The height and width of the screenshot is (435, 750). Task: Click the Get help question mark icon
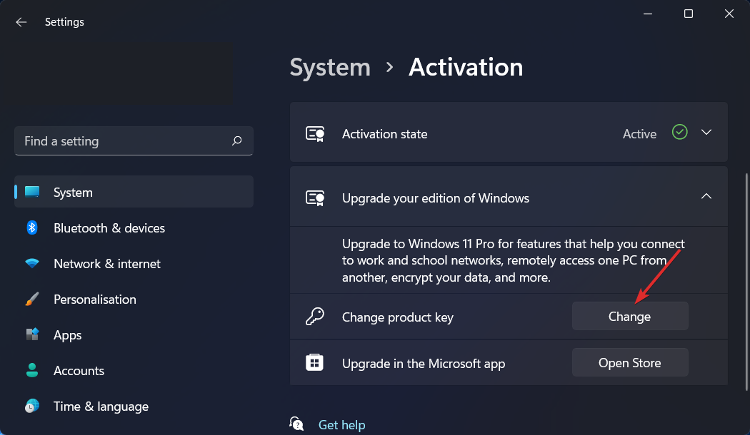point(296,423)
